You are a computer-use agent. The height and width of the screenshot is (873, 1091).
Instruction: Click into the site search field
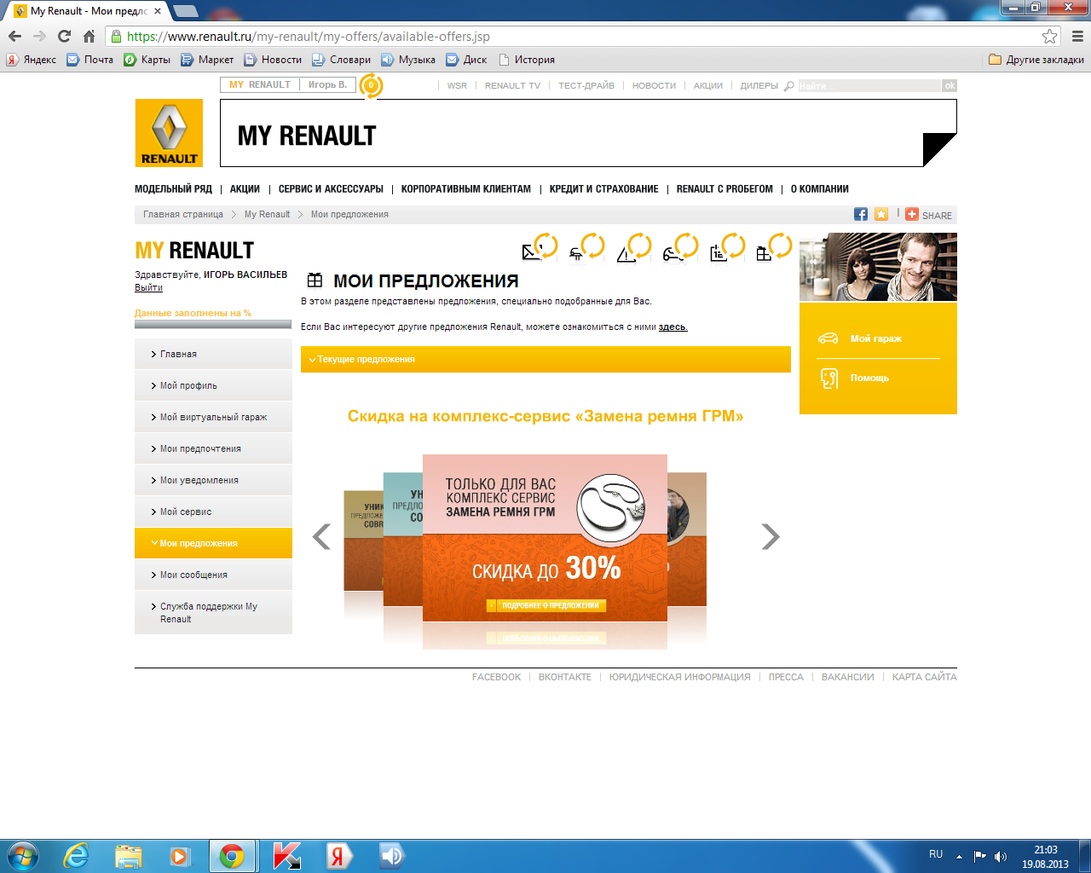pyautogui.click(x=869, y=86)
